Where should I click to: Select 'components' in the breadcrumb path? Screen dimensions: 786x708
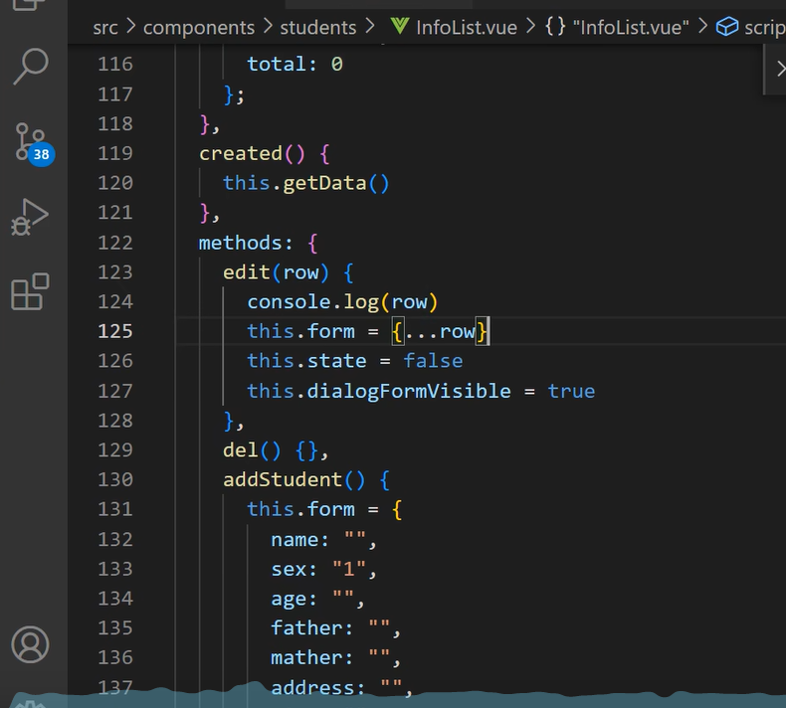(x=199, y=28)
